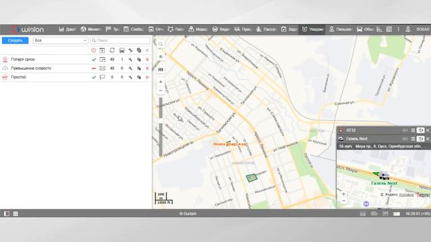Open the Reports tab
This screenshot has width=431, height=242.
[156, 29]
